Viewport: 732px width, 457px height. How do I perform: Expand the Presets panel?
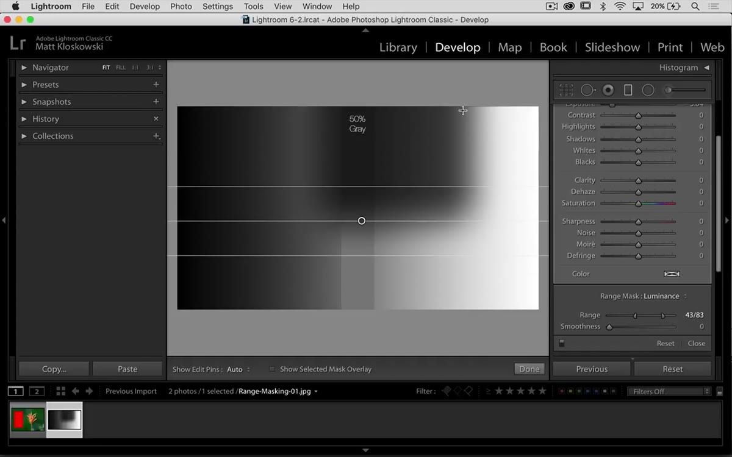coord(24,85)
